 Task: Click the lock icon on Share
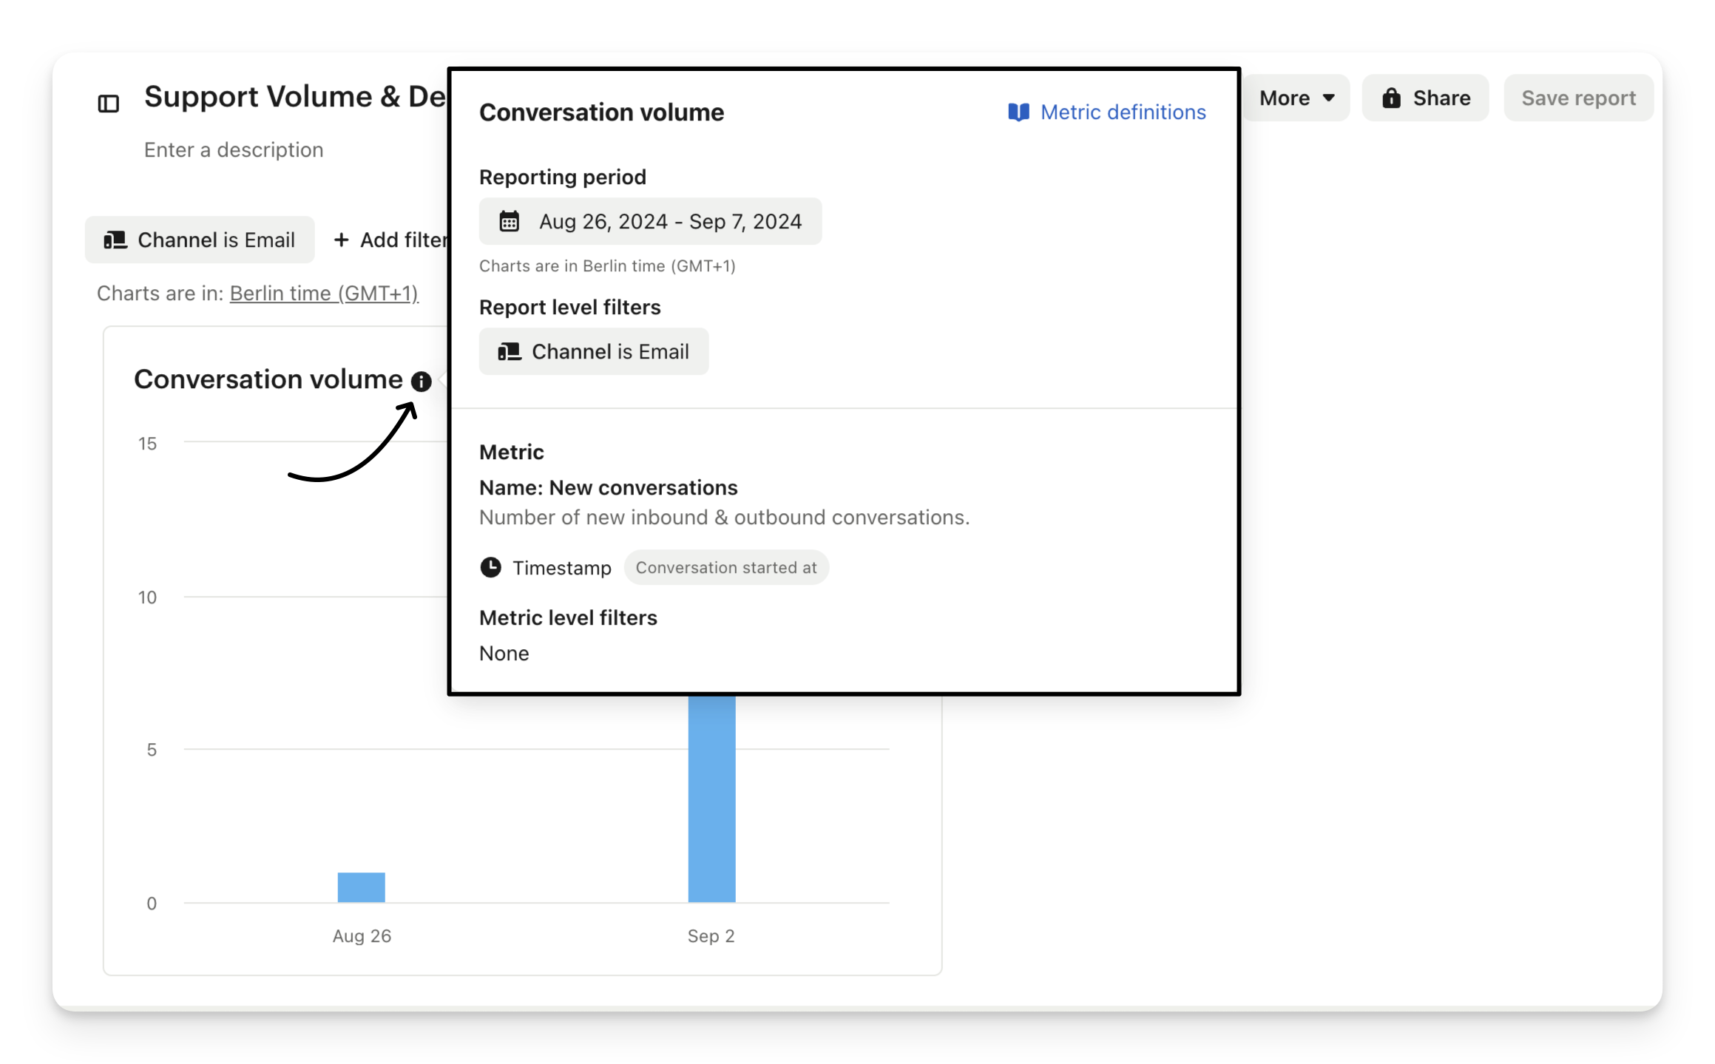(1391, 98)
